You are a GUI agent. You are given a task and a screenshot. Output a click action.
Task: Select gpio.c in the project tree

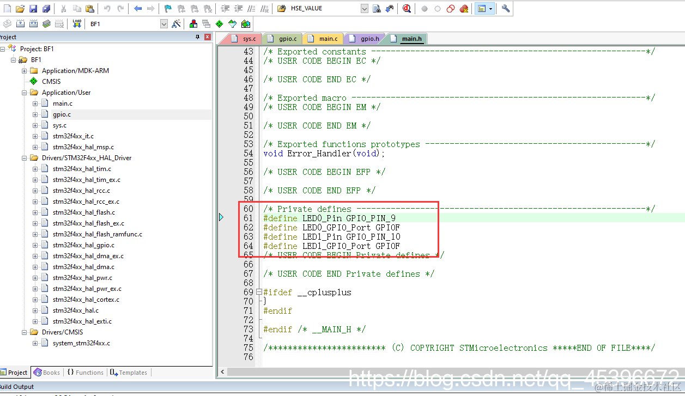[x=62, y=114]
